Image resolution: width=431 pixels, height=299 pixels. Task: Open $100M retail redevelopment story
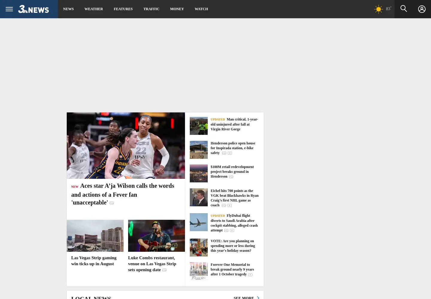point(232,172)
